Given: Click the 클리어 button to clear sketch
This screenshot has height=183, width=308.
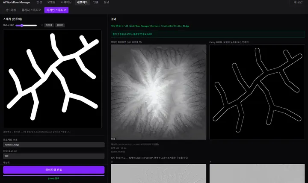Looking at the screenshot, I should click(x=60, y=25).
